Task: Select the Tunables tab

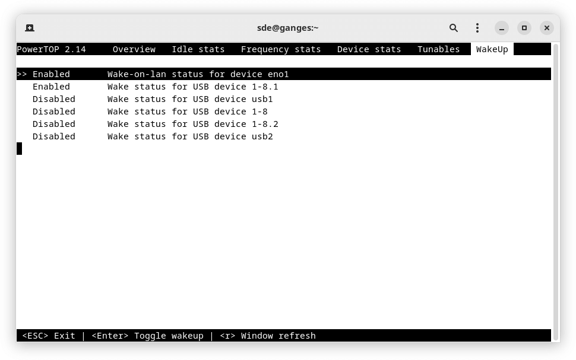Action: click(x=438, y=49)
